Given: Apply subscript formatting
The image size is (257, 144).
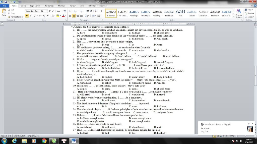Looking at the screenshot, I should 44,16.
